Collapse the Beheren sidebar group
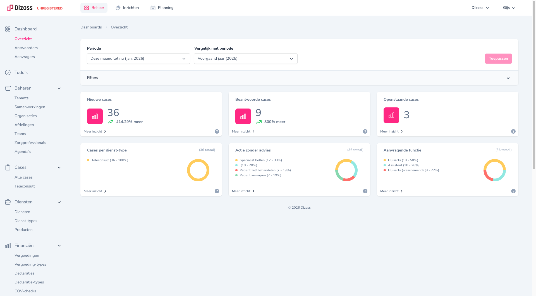Screen dimensions: 536x296 [59, 88]
